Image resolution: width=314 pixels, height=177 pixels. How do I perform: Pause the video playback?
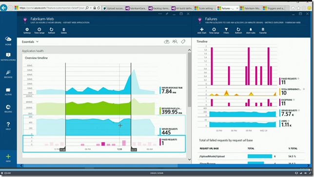pos(2,173)
